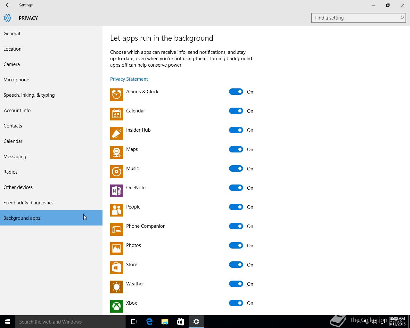
Task: Toggle Photos background app setting
Action: click(x=236, y=245)
